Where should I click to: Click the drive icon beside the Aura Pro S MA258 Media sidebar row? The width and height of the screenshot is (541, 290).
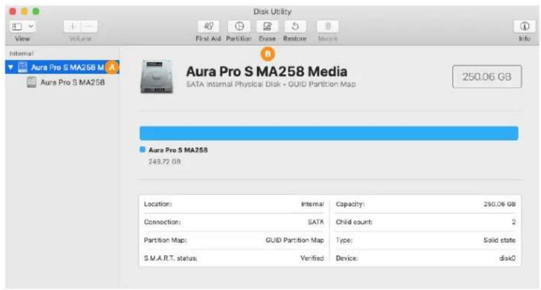(x=23, y=67)
